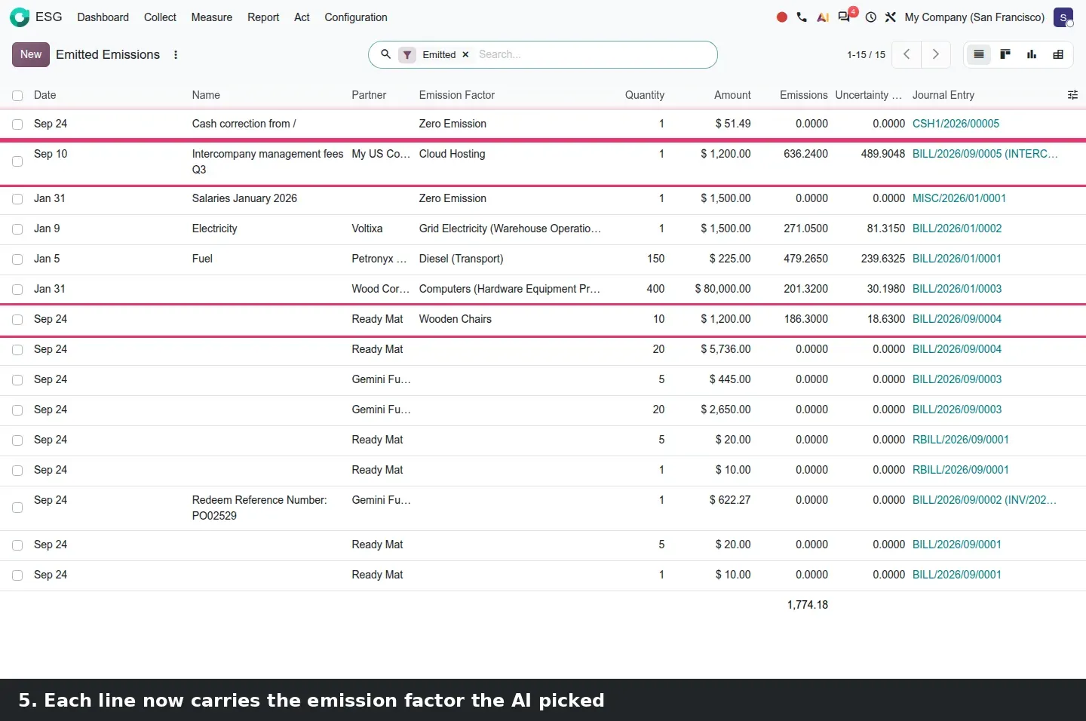Screen dimensions: 1086x721
Task: Select the Redeem Reference Number row checkbox
Action: point(17,508)
